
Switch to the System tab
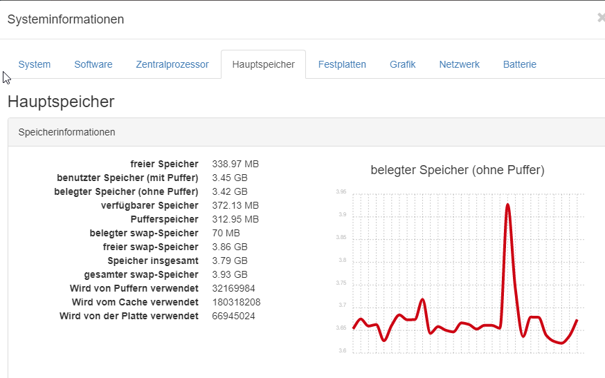tap(35, 64)
